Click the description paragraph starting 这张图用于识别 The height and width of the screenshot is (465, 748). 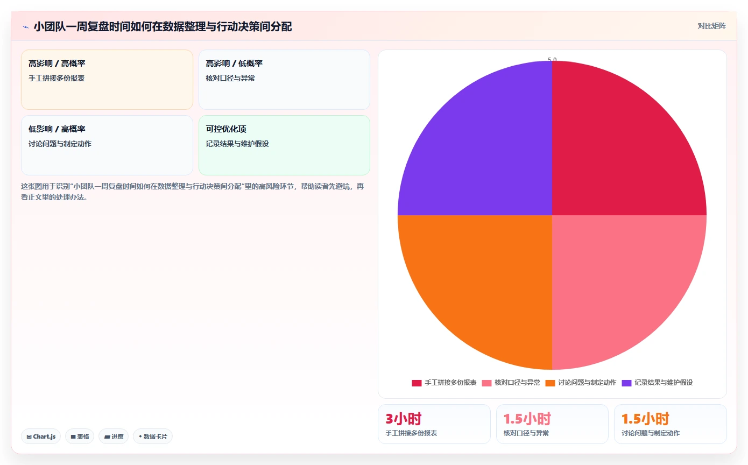tap(192, 192)
